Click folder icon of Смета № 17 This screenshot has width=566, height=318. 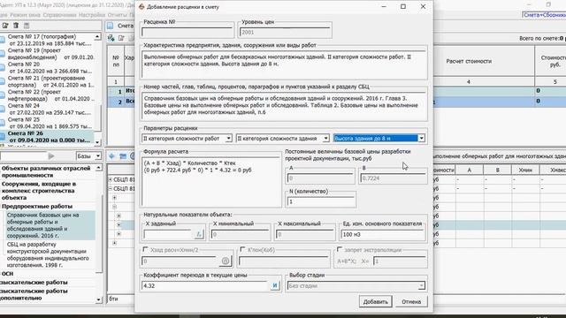tap(3, 40)
